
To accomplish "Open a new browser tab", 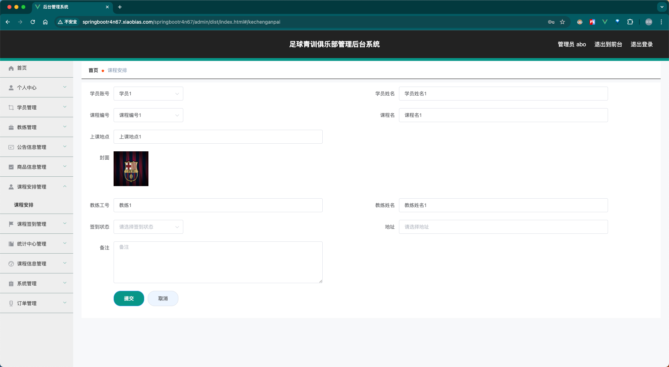I will click(120, 7).
